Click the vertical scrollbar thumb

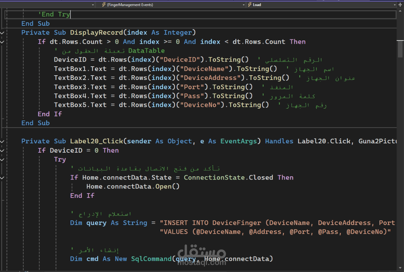[x=400, y=49]
